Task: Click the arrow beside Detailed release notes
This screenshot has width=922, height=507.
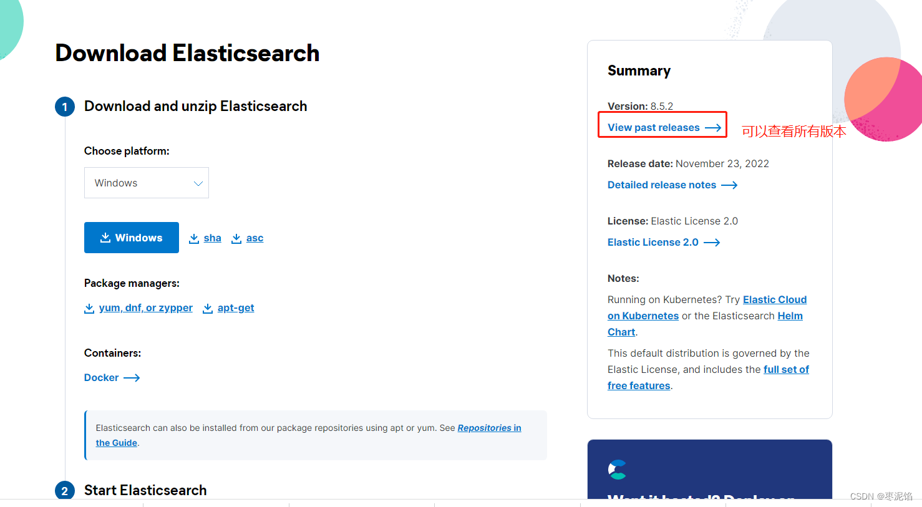Action: pyautogui.click(x=729, y=185)
